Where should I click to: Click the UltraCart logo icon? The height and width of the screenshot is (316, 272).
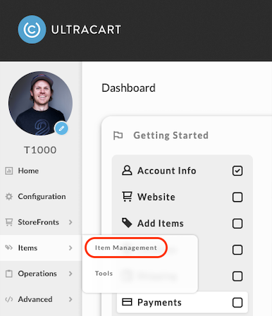tap(32, 30)
